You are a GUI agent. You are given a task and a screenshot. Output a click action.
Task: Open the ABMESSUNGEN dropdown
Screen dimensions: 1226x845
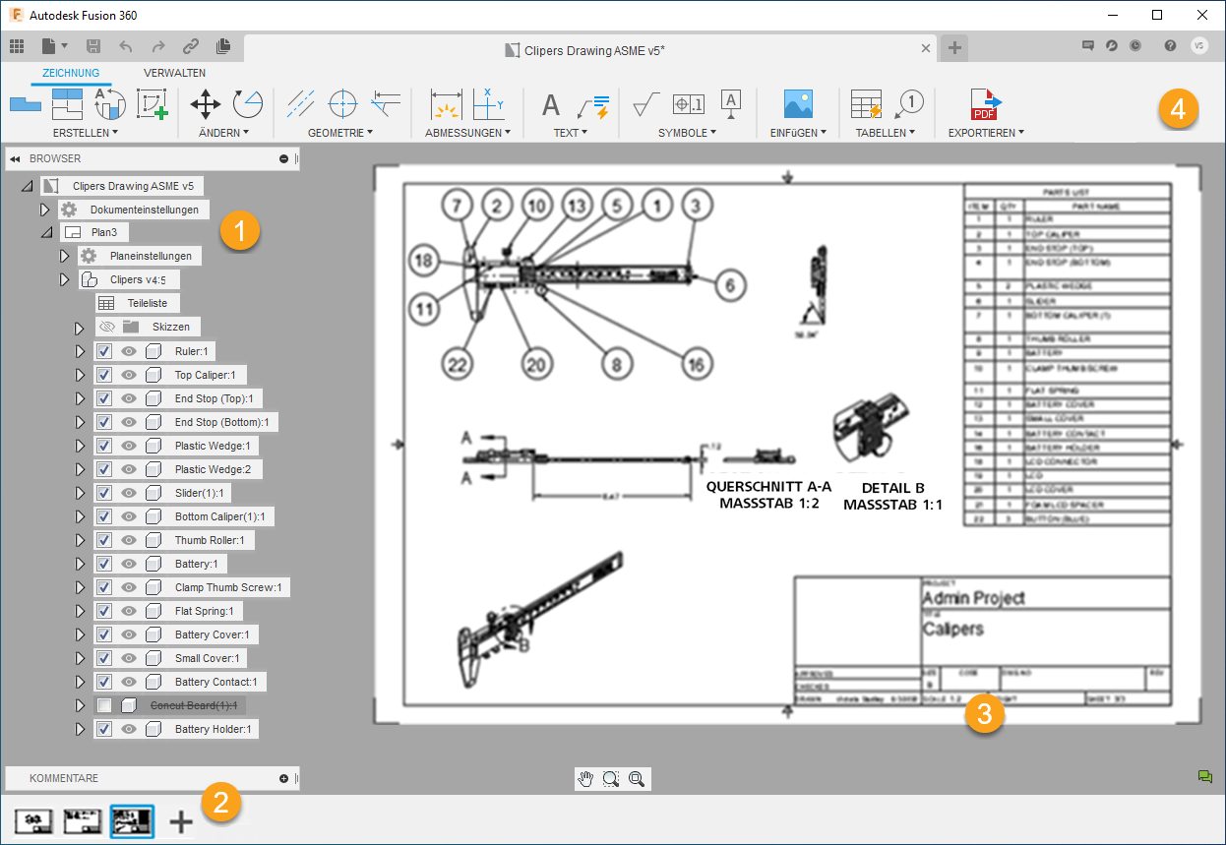[467, 132]
